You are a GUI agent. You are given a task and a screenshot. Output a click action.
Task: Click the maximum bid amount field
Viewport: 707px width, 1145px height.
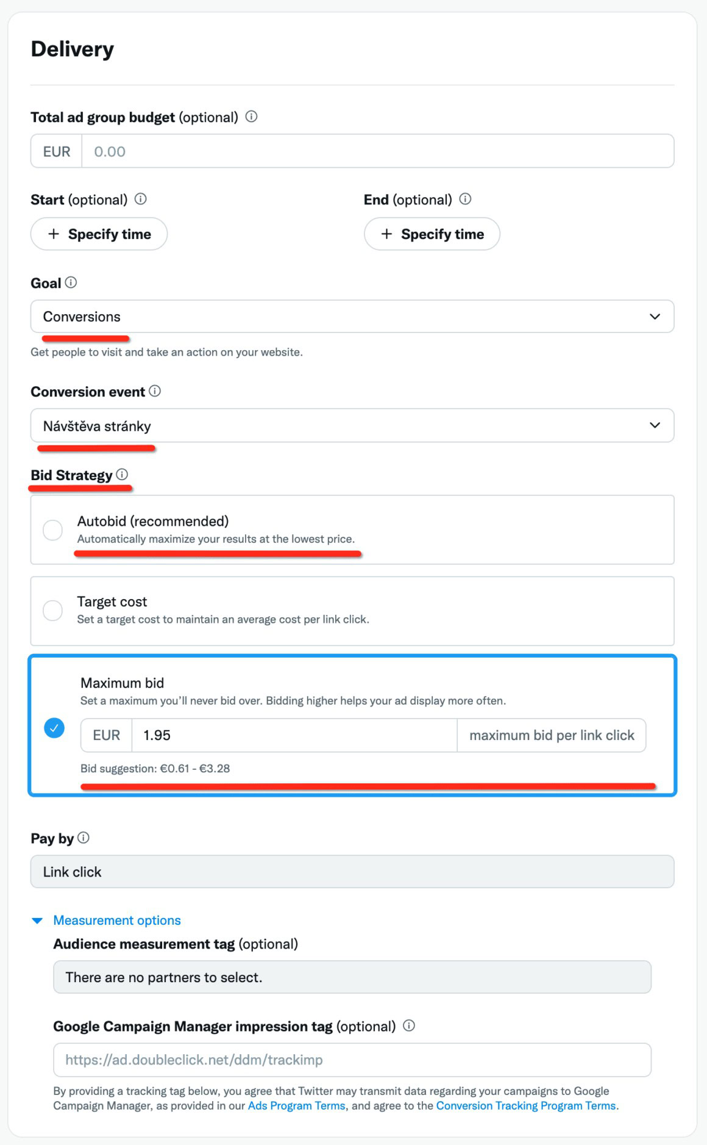point(293,735)
